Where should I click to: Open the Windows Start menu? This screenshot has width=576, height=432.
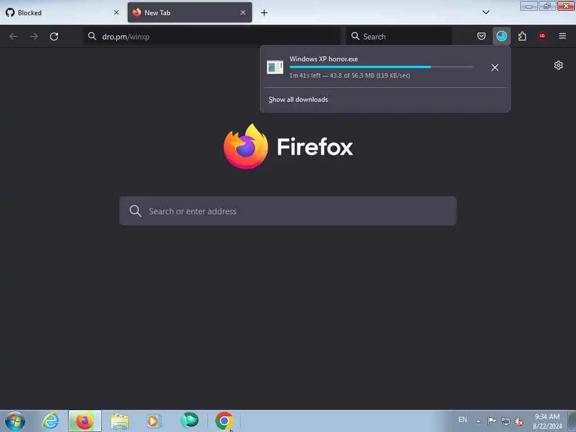pos(15,421)
